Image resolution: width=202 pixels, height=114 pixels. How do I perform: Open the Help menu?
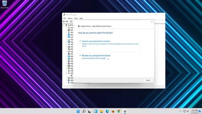[x=81, y=18]
